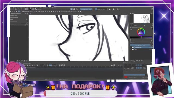Hide the background layer via eye icon

point(131,49)
